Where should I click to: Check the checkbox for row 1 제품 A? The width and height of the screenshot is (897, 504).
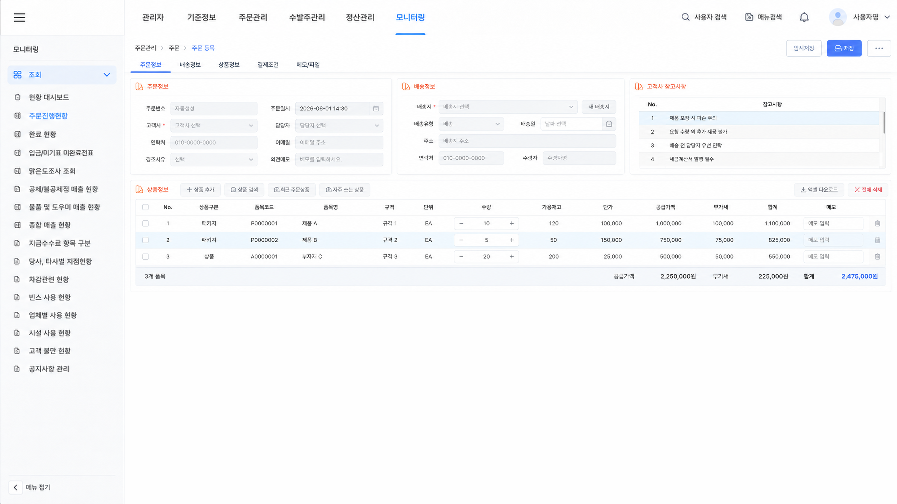point(145,223)
